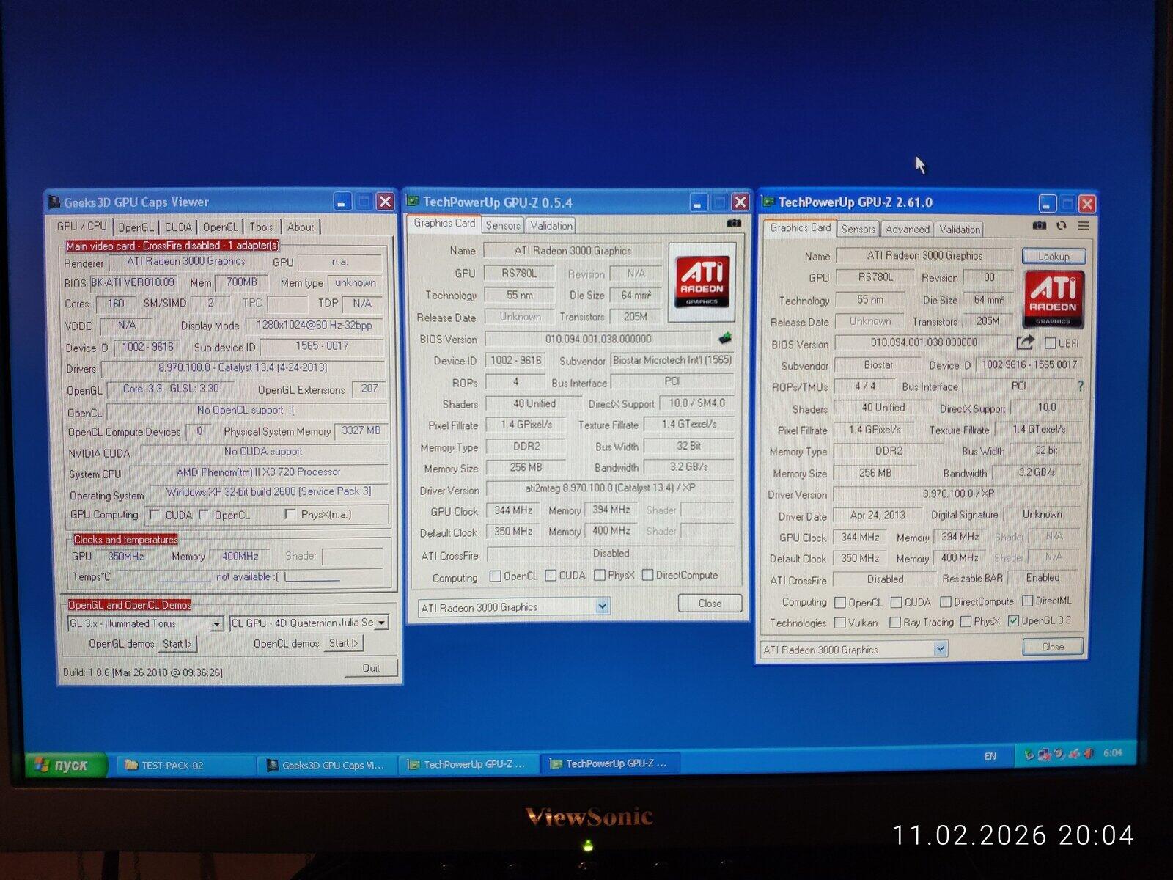Image resolution: width=1173 pixels, height=880 pixels.
Task: Click the Device ID field '1002 9616 - 1565 0017'
Action: pyautogui.click(x=1029, y=364)
